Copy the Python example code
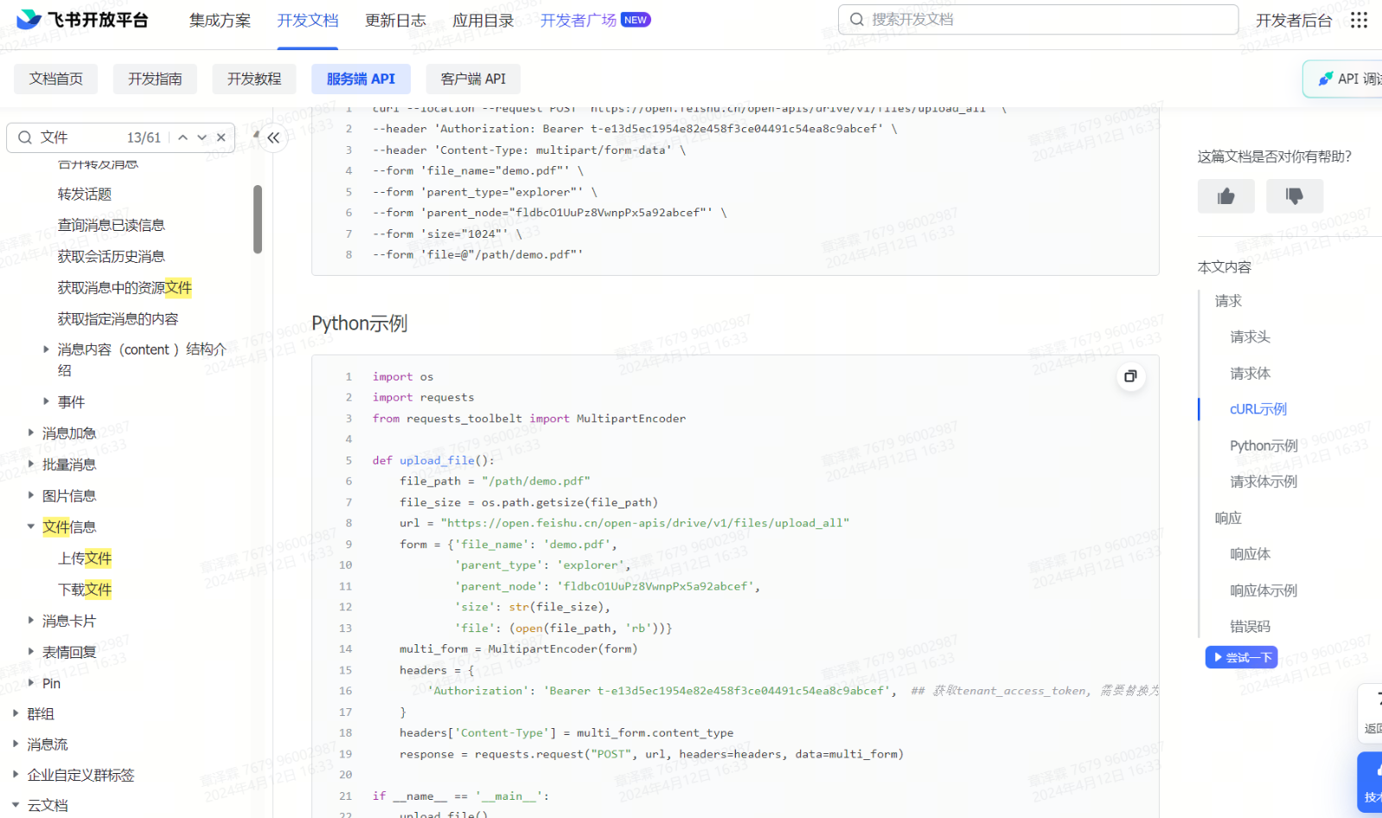This screenshot has height=818, width=1382. (x=1130, y=376)
